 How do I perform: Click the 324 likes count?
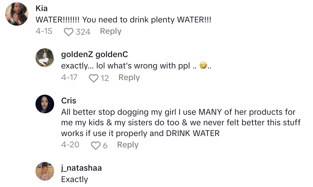click(x=83, y=32)
